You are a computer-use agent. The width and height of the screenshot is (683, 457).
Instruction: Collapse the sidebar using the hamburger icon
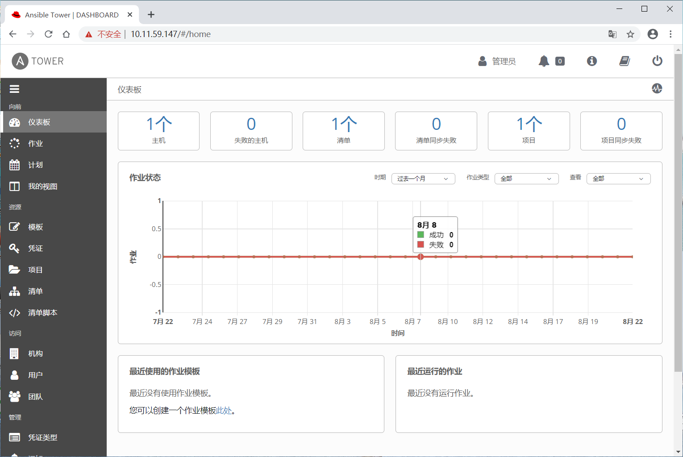coord(14,88)
